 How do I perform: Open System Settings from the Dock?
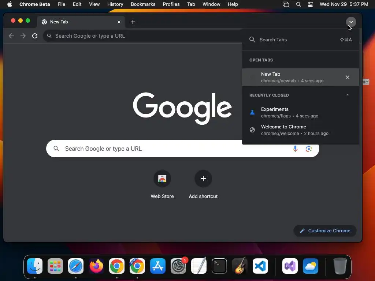click(x=178, y=266)
